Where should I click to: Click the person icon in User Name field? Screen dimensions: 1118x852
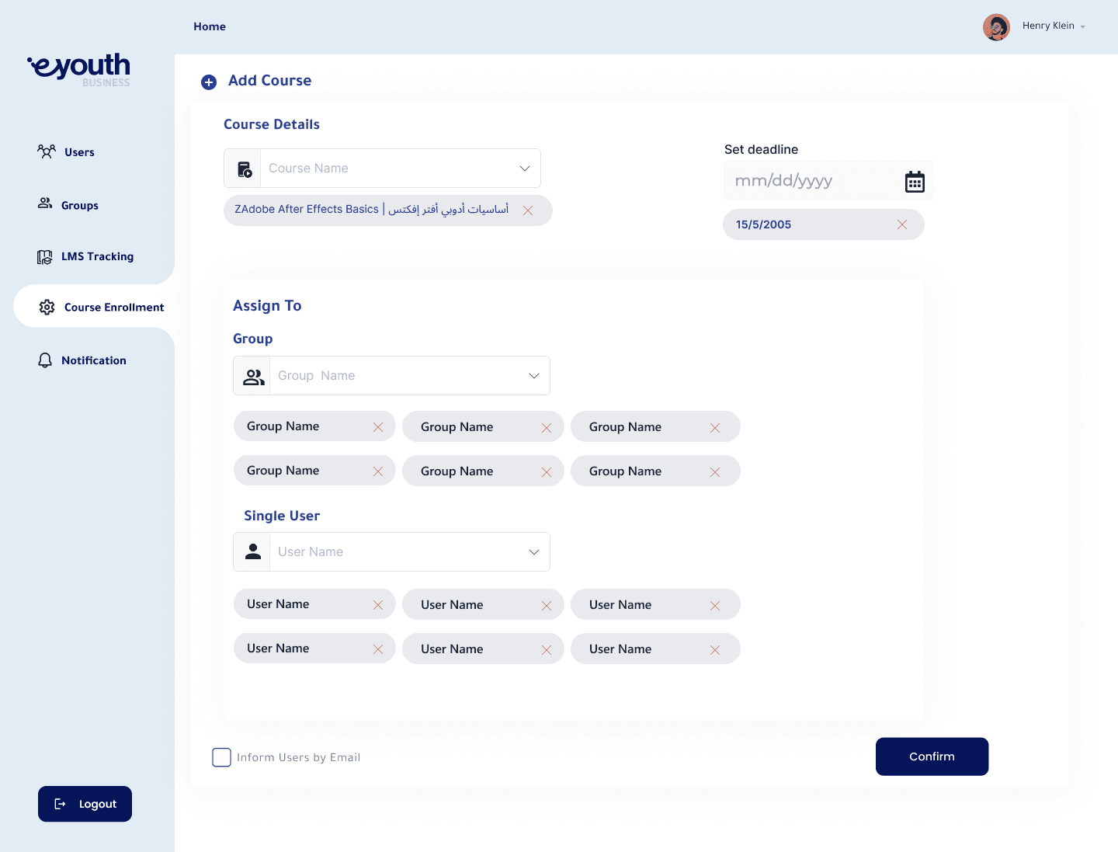pyautogui.click(x=253, y=552)
